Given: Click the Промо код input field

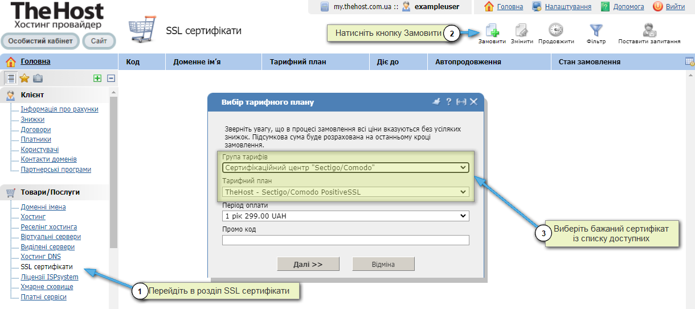Looking at the screenshot, I should tap(345, 240).
